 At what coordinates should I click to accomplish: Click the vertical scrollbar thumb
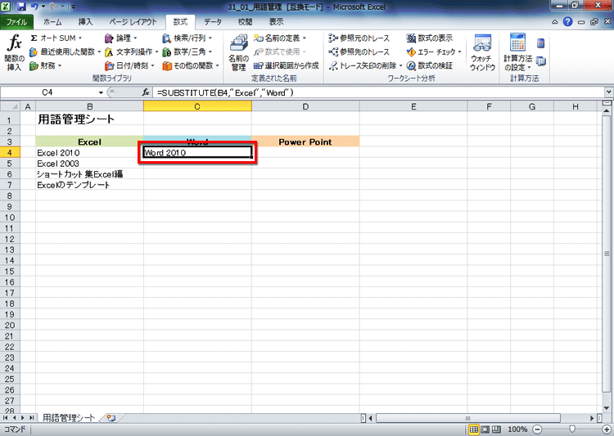[607, 254]
